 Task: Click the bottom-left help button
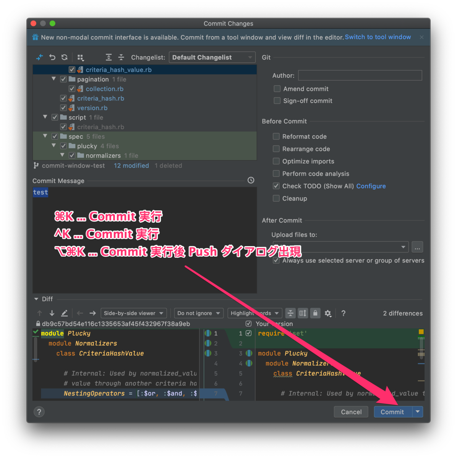pos(39,412)
